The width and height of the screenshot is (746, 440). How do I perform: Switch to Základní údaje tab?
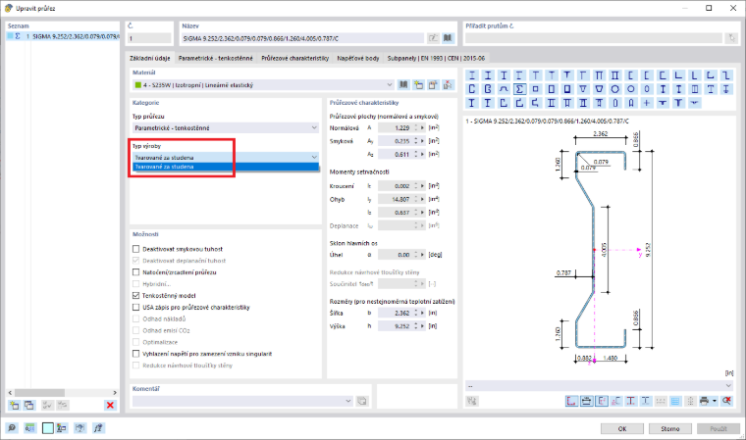(150, 58)
